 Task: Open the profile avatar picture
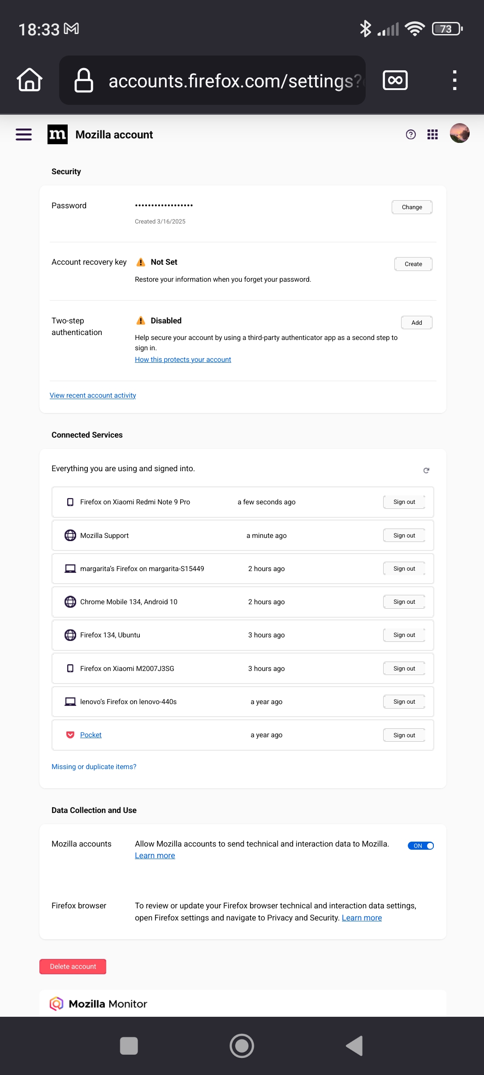(460, 133)
